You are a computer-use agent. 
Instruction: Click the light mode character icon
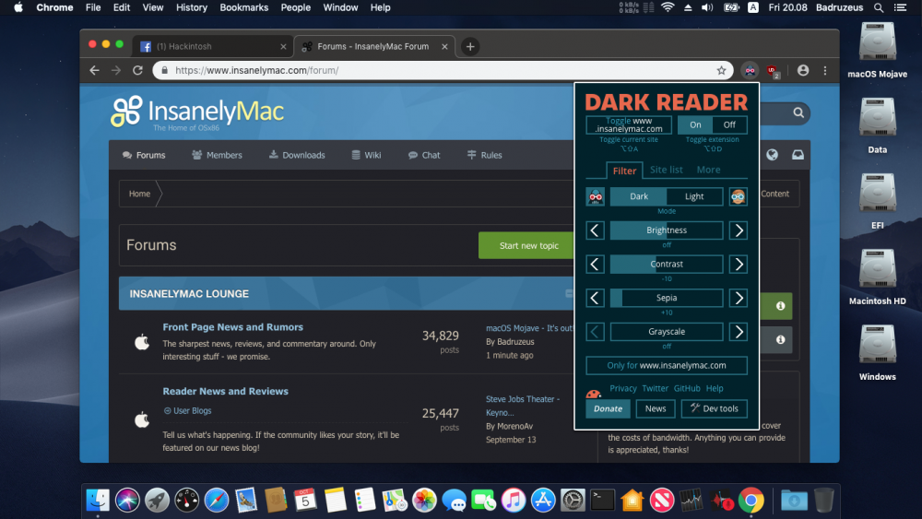click(738, 196)
